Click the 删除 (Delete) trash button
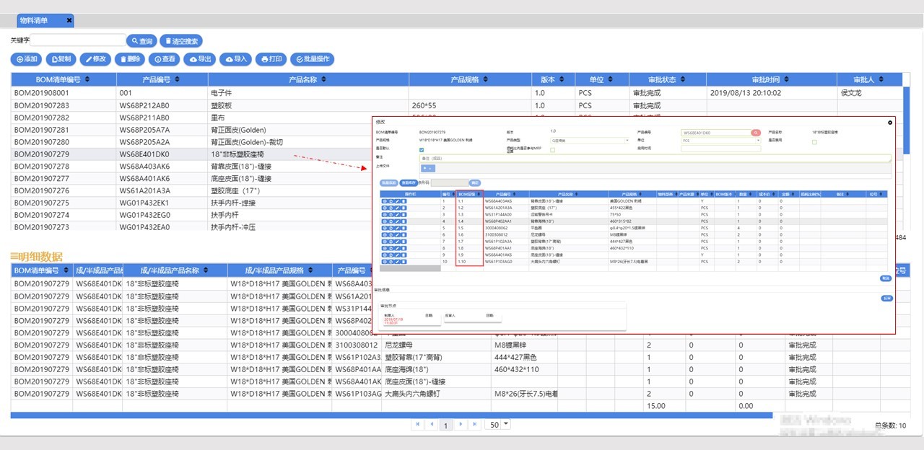The width and height of the screenshot is (924, 450). [x=130, y=59]
